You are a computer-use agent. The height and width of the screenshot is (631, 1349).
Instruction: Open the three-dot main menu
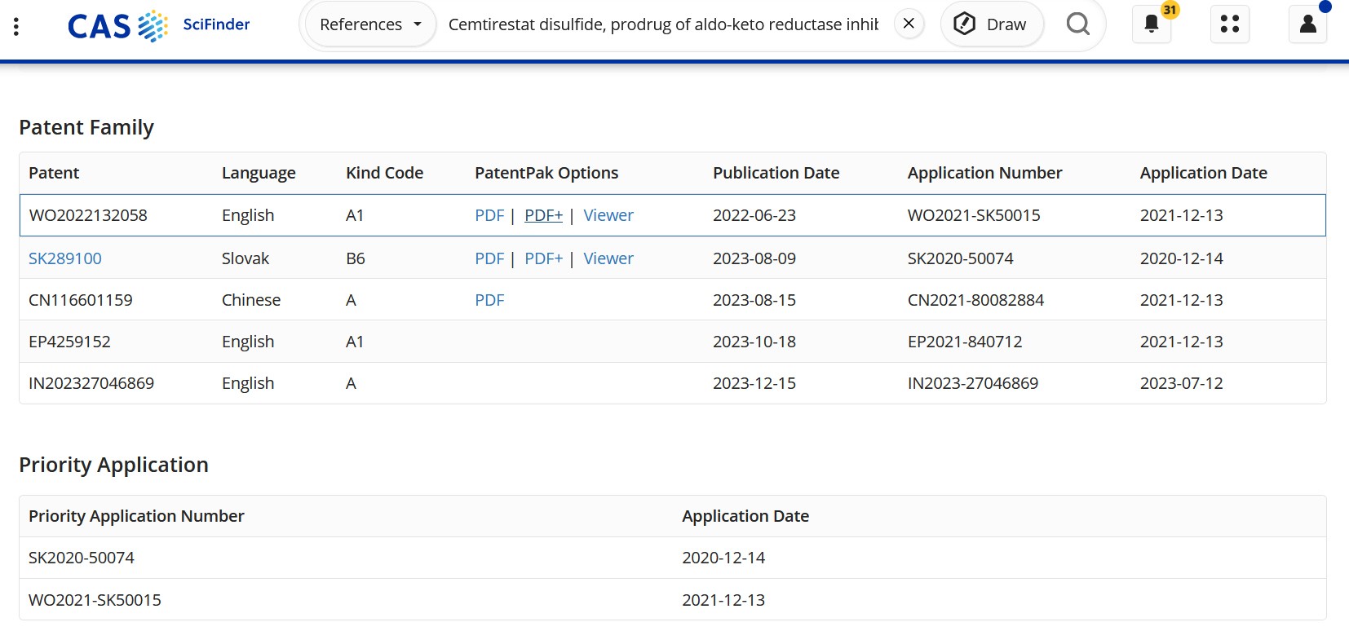[16, 25]
